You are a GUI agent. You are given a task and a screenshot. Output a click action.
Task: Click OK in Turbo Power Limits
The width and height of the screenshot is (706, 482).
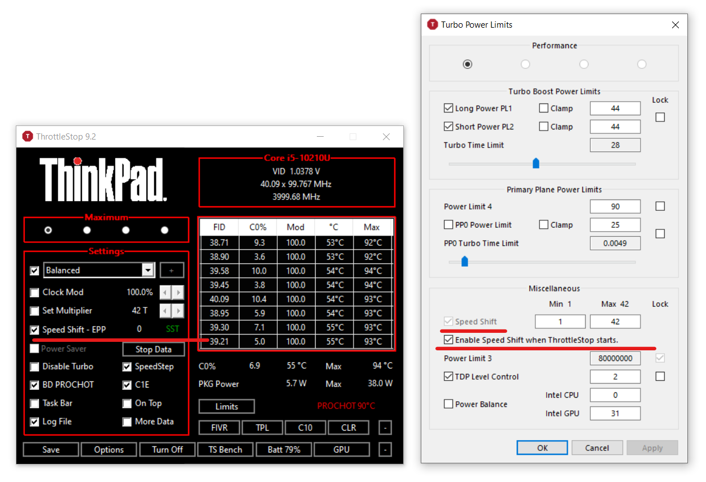pos(542,448)
